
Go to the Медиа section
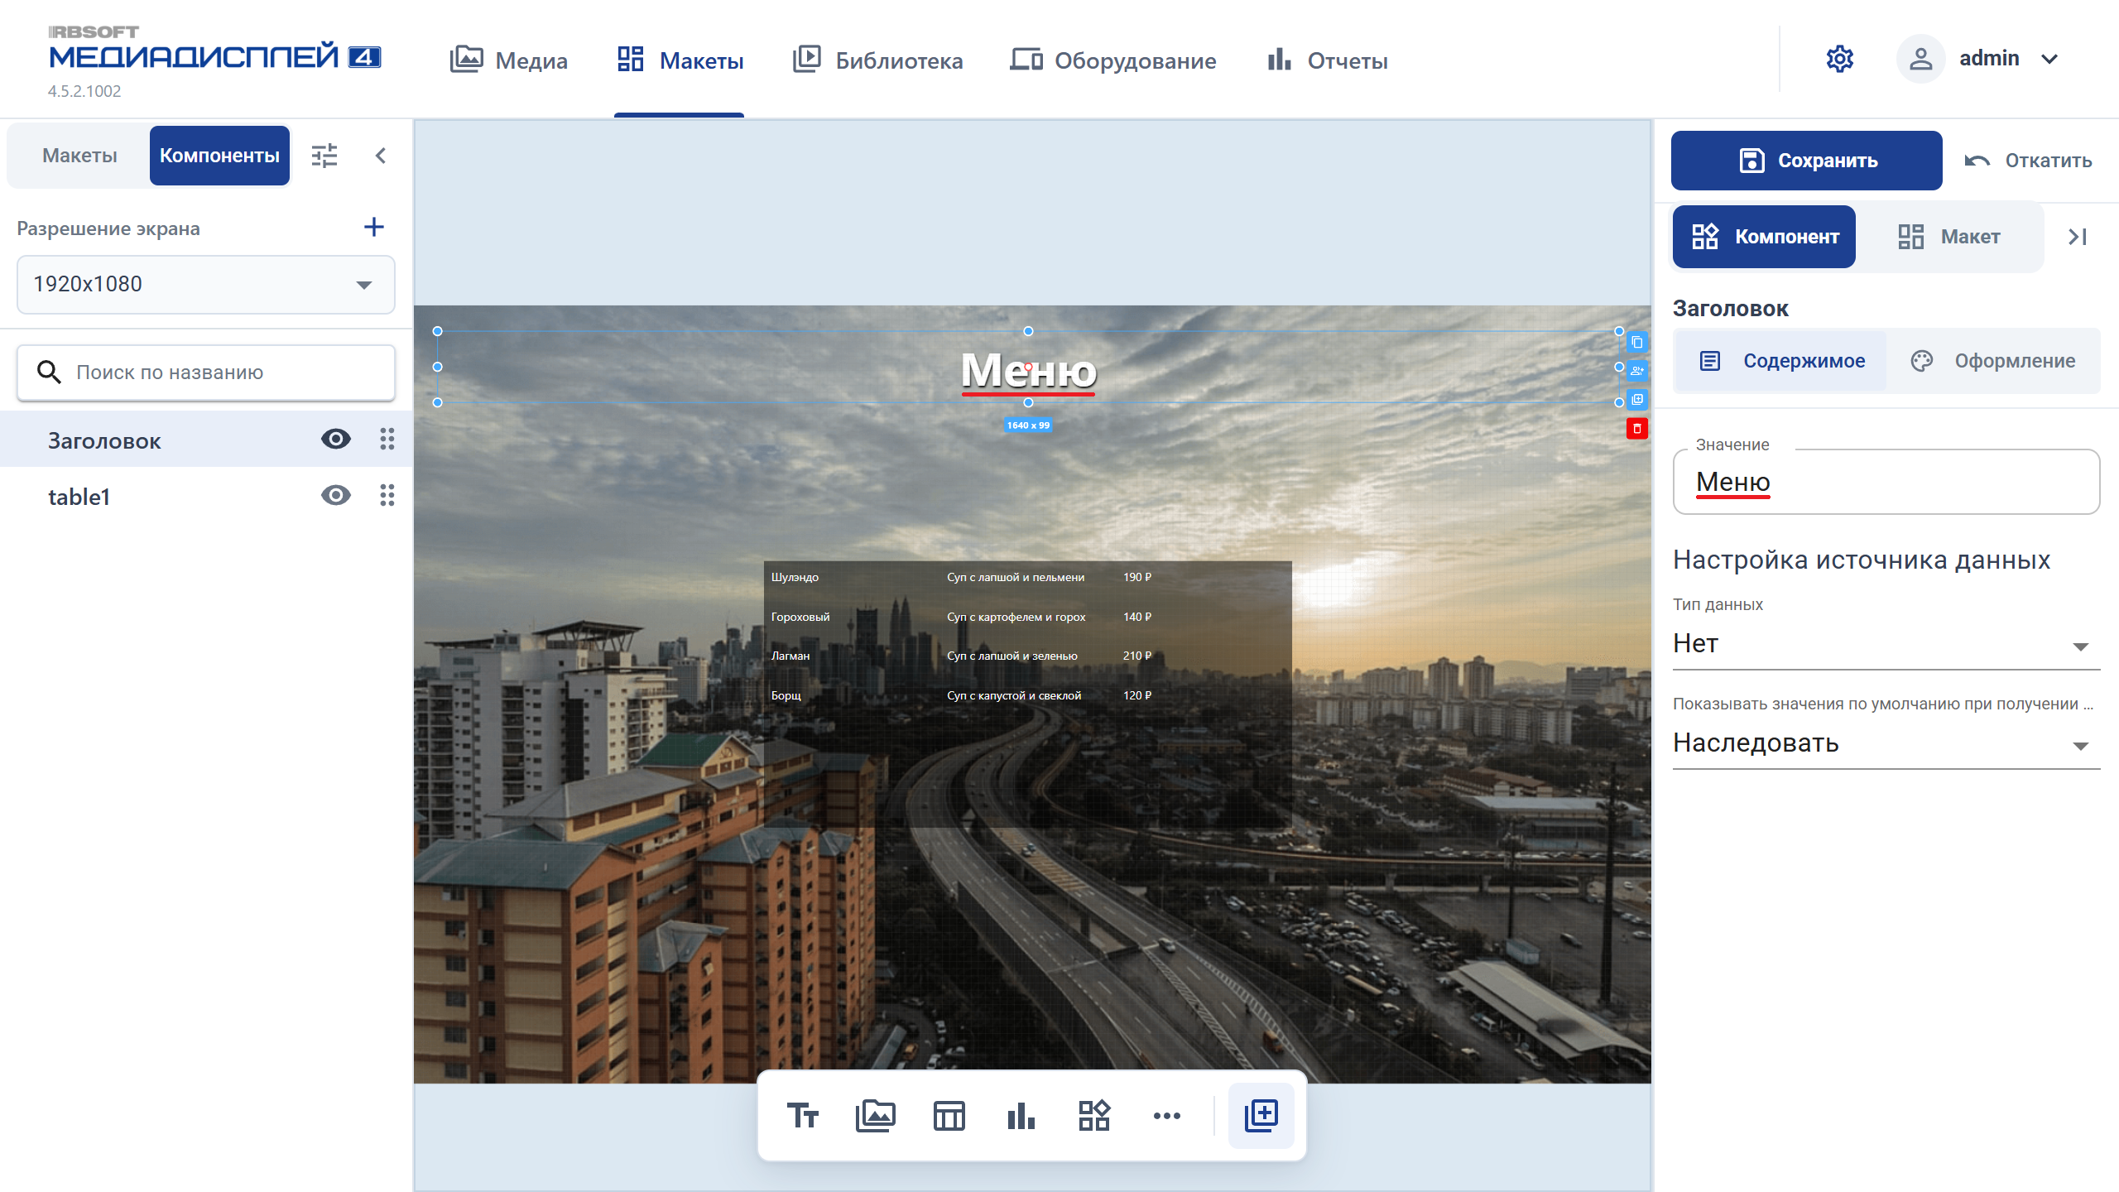coord(508,60)
